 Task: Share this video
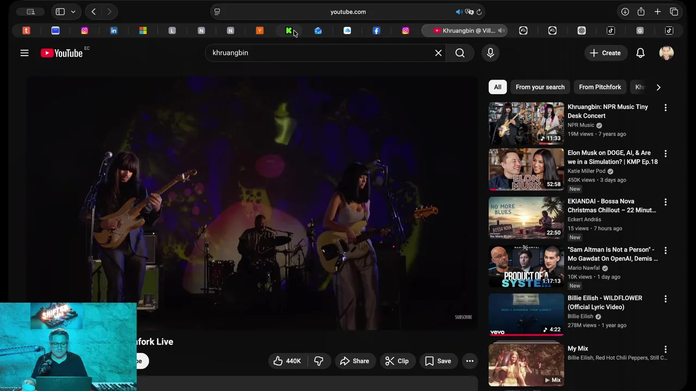355,361
